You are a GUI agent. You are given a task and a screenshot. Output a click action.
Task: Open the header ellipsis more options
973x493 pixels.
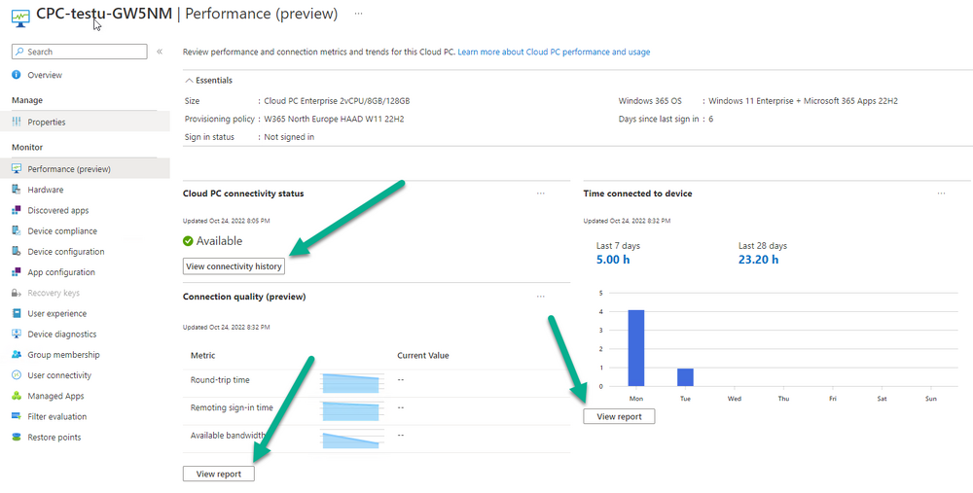[359, 14]
